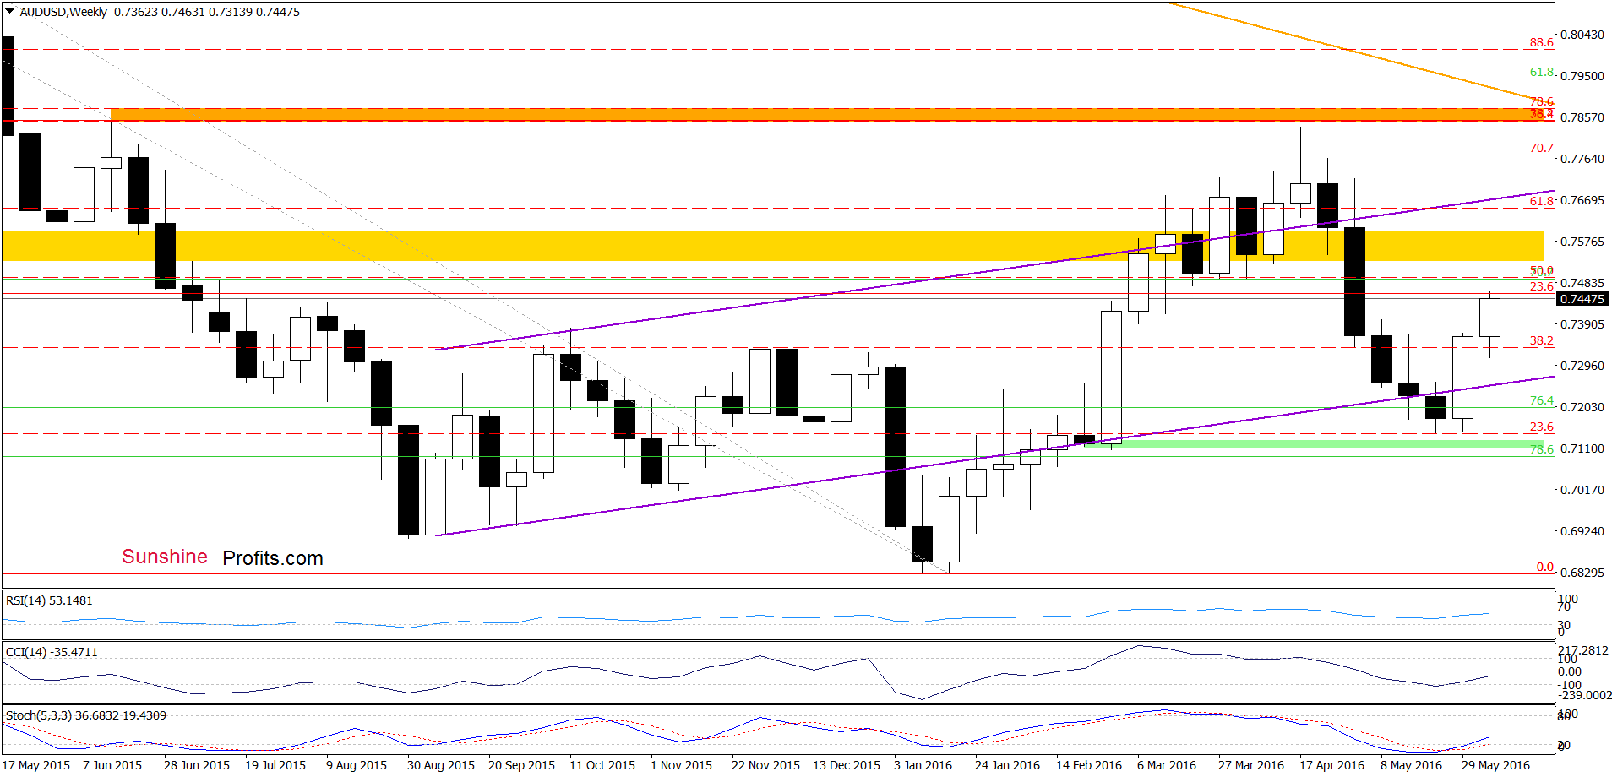Click the 0.72030 price axis label
The image size is (1612, 777).
[1582, 407]
